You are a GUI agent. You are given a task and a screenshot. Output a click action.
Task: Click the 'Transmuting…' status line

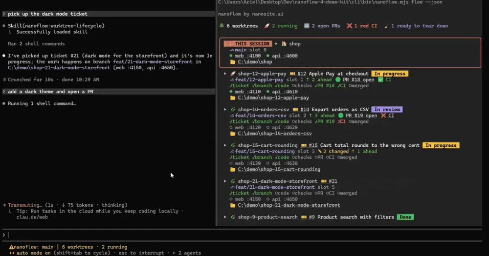(x=67, y=205)
